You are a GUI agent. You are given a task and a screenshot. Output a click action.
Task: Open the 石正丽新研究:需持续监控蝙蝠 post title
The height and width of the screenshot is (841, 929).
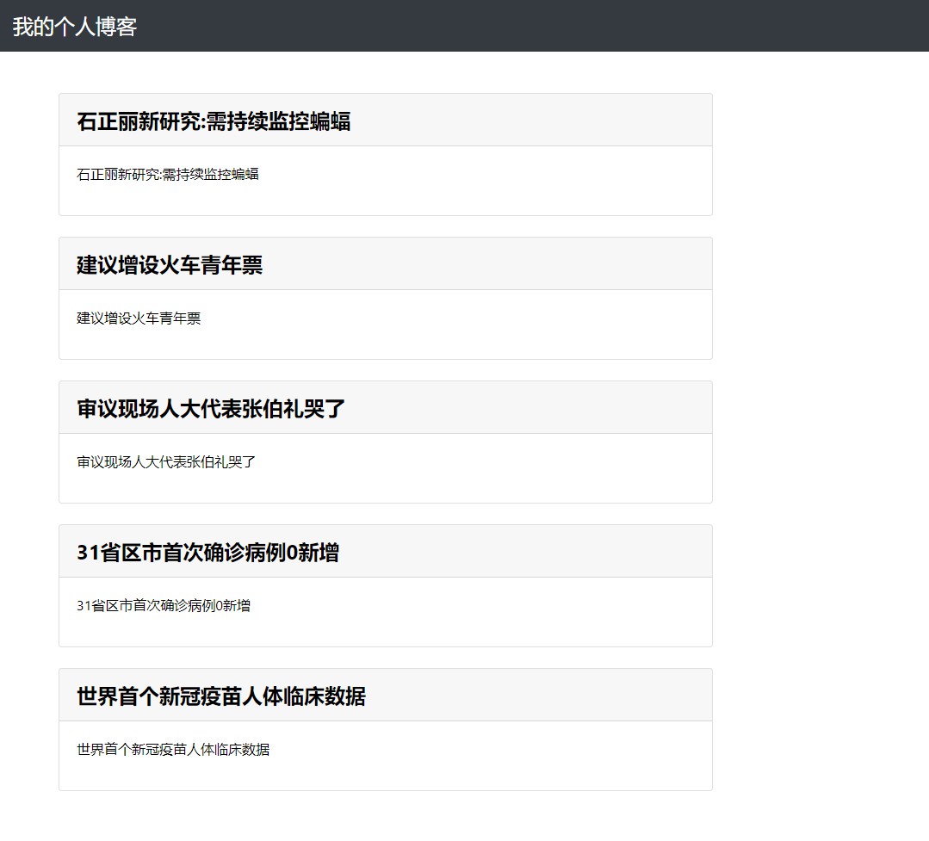214,121
